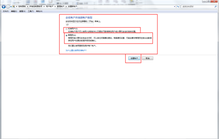The width and height of the screenshot is (219, 139).
Task: Expand the breadcrumb arrow right after 用户帐户
Action: 55,7
